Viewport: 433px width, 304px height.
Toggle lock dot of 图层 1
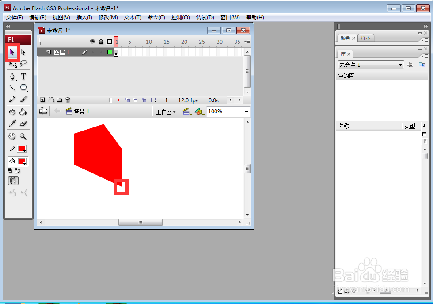coord(101,52)
